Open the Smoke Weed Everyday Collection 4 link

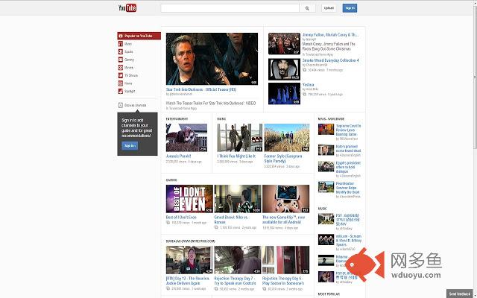(330, 60)
